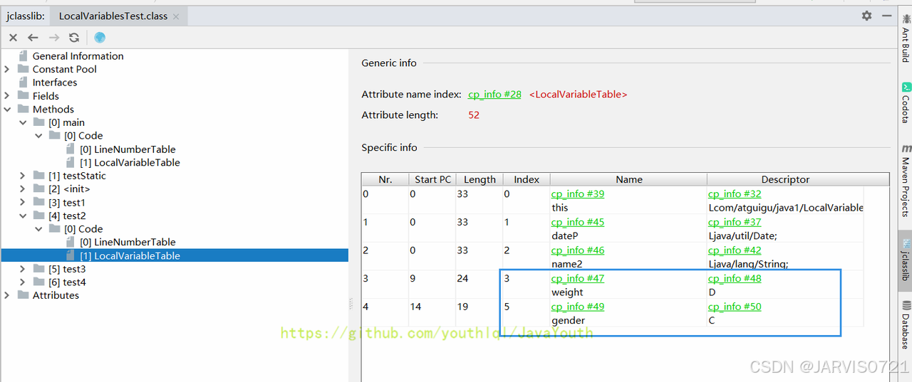The height and width of the screenshot is (382, 912).
Task: Follow the cp_info #46 link for name2
Action: coord(578,250)
